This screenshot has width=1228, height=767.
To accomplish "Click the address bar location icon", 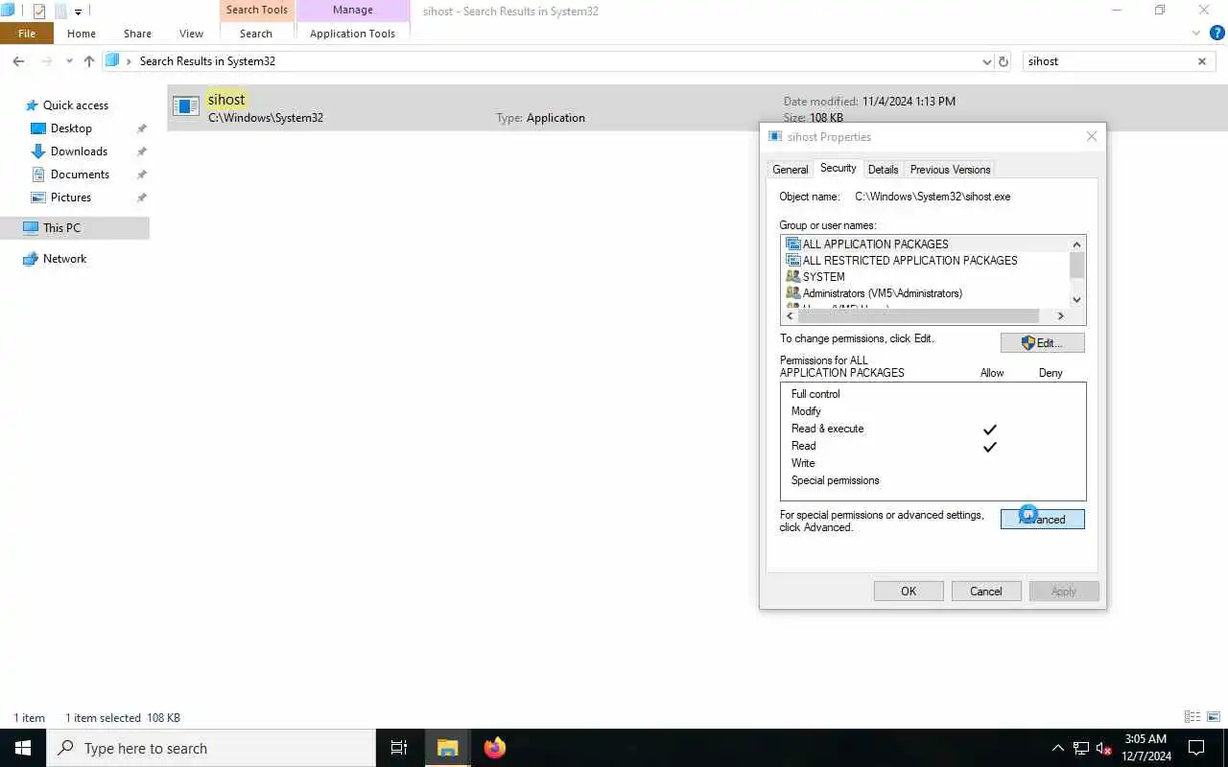I will [x=112, y=60].
